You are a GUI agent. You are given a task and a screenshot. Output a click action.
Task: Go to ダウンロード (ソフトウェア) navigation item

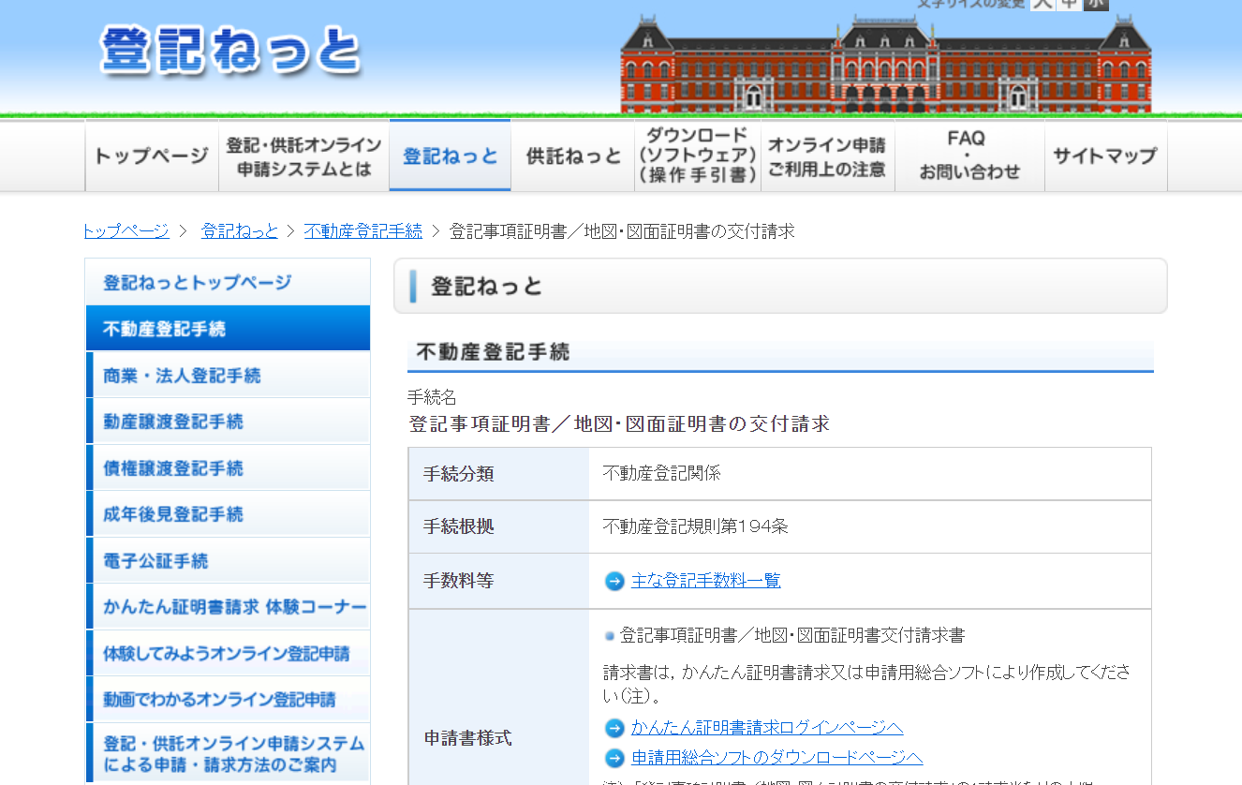pos(697,156)
